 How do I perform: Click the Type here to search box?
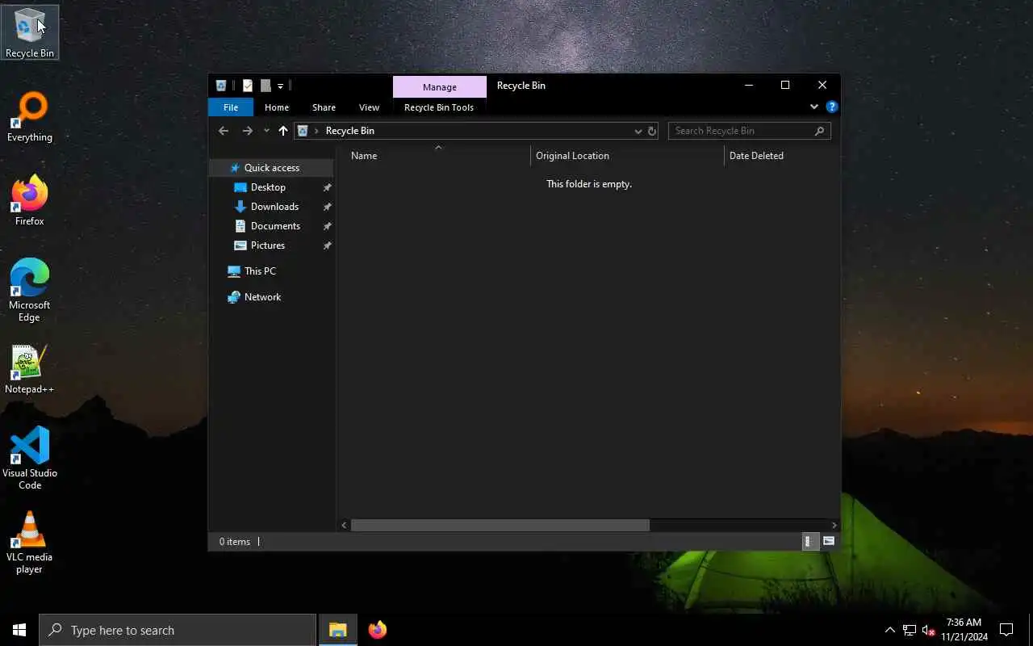point(178,630)
